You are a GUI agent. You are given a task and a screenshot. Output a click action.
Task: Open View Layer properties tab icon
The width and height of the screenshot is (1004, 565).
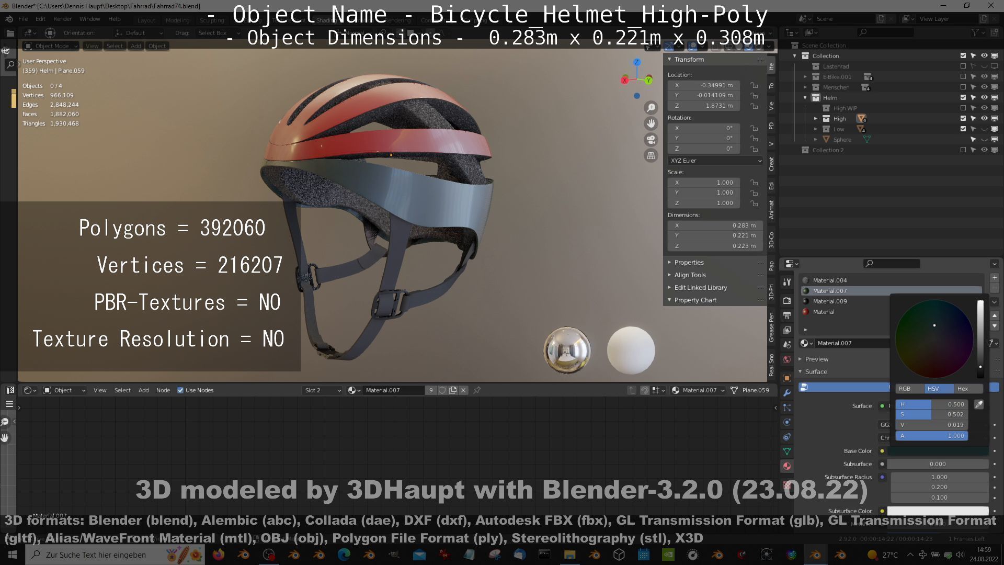pos(787,330)
